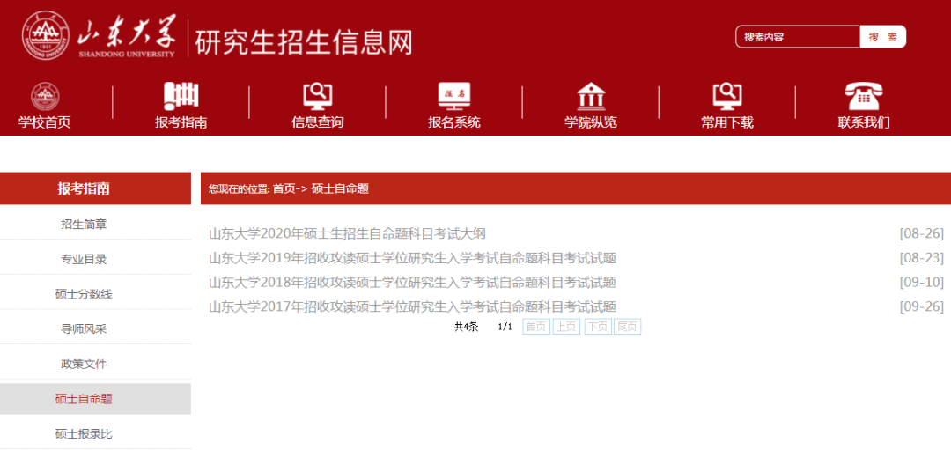Image resolution: width=951 pixels, height=450 pixels.
Task: Open the 常用下载 navigation label
Action: tap(727, 122)
